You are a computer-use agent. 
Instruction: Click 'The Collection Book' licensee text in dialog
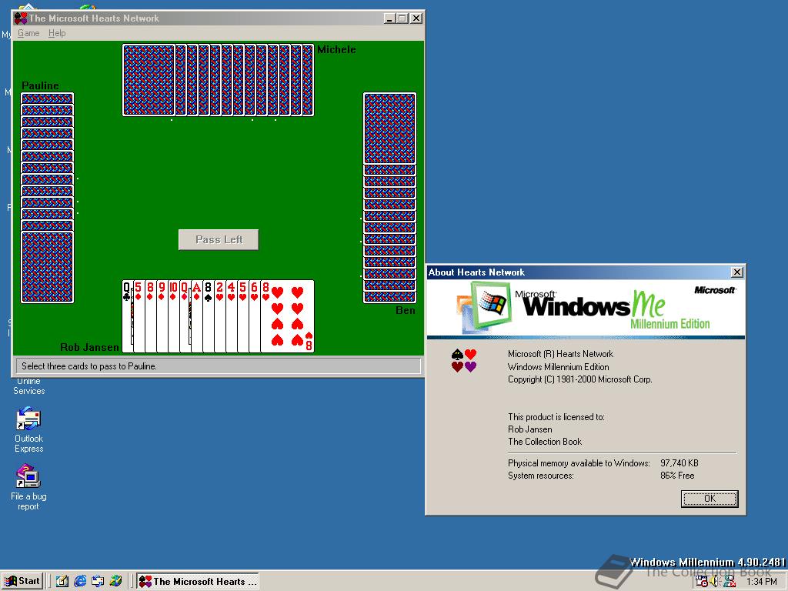[x=545, y=442]
